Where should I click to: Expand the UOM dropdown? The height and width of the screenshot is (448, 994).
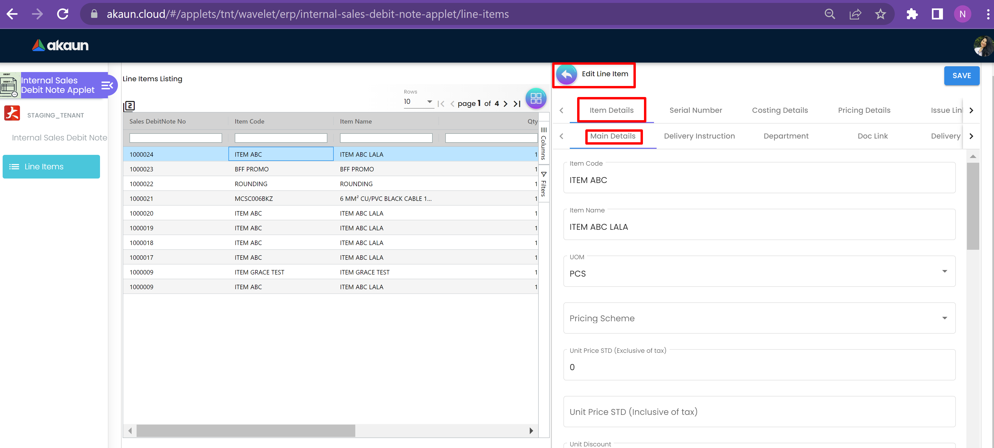tap(944, 271)
